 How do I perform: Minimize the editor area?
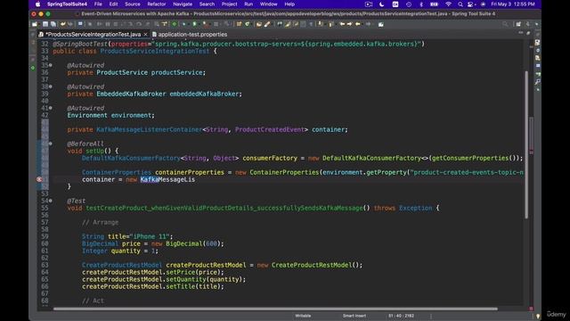pyautogui.click(x=521, y=33)
